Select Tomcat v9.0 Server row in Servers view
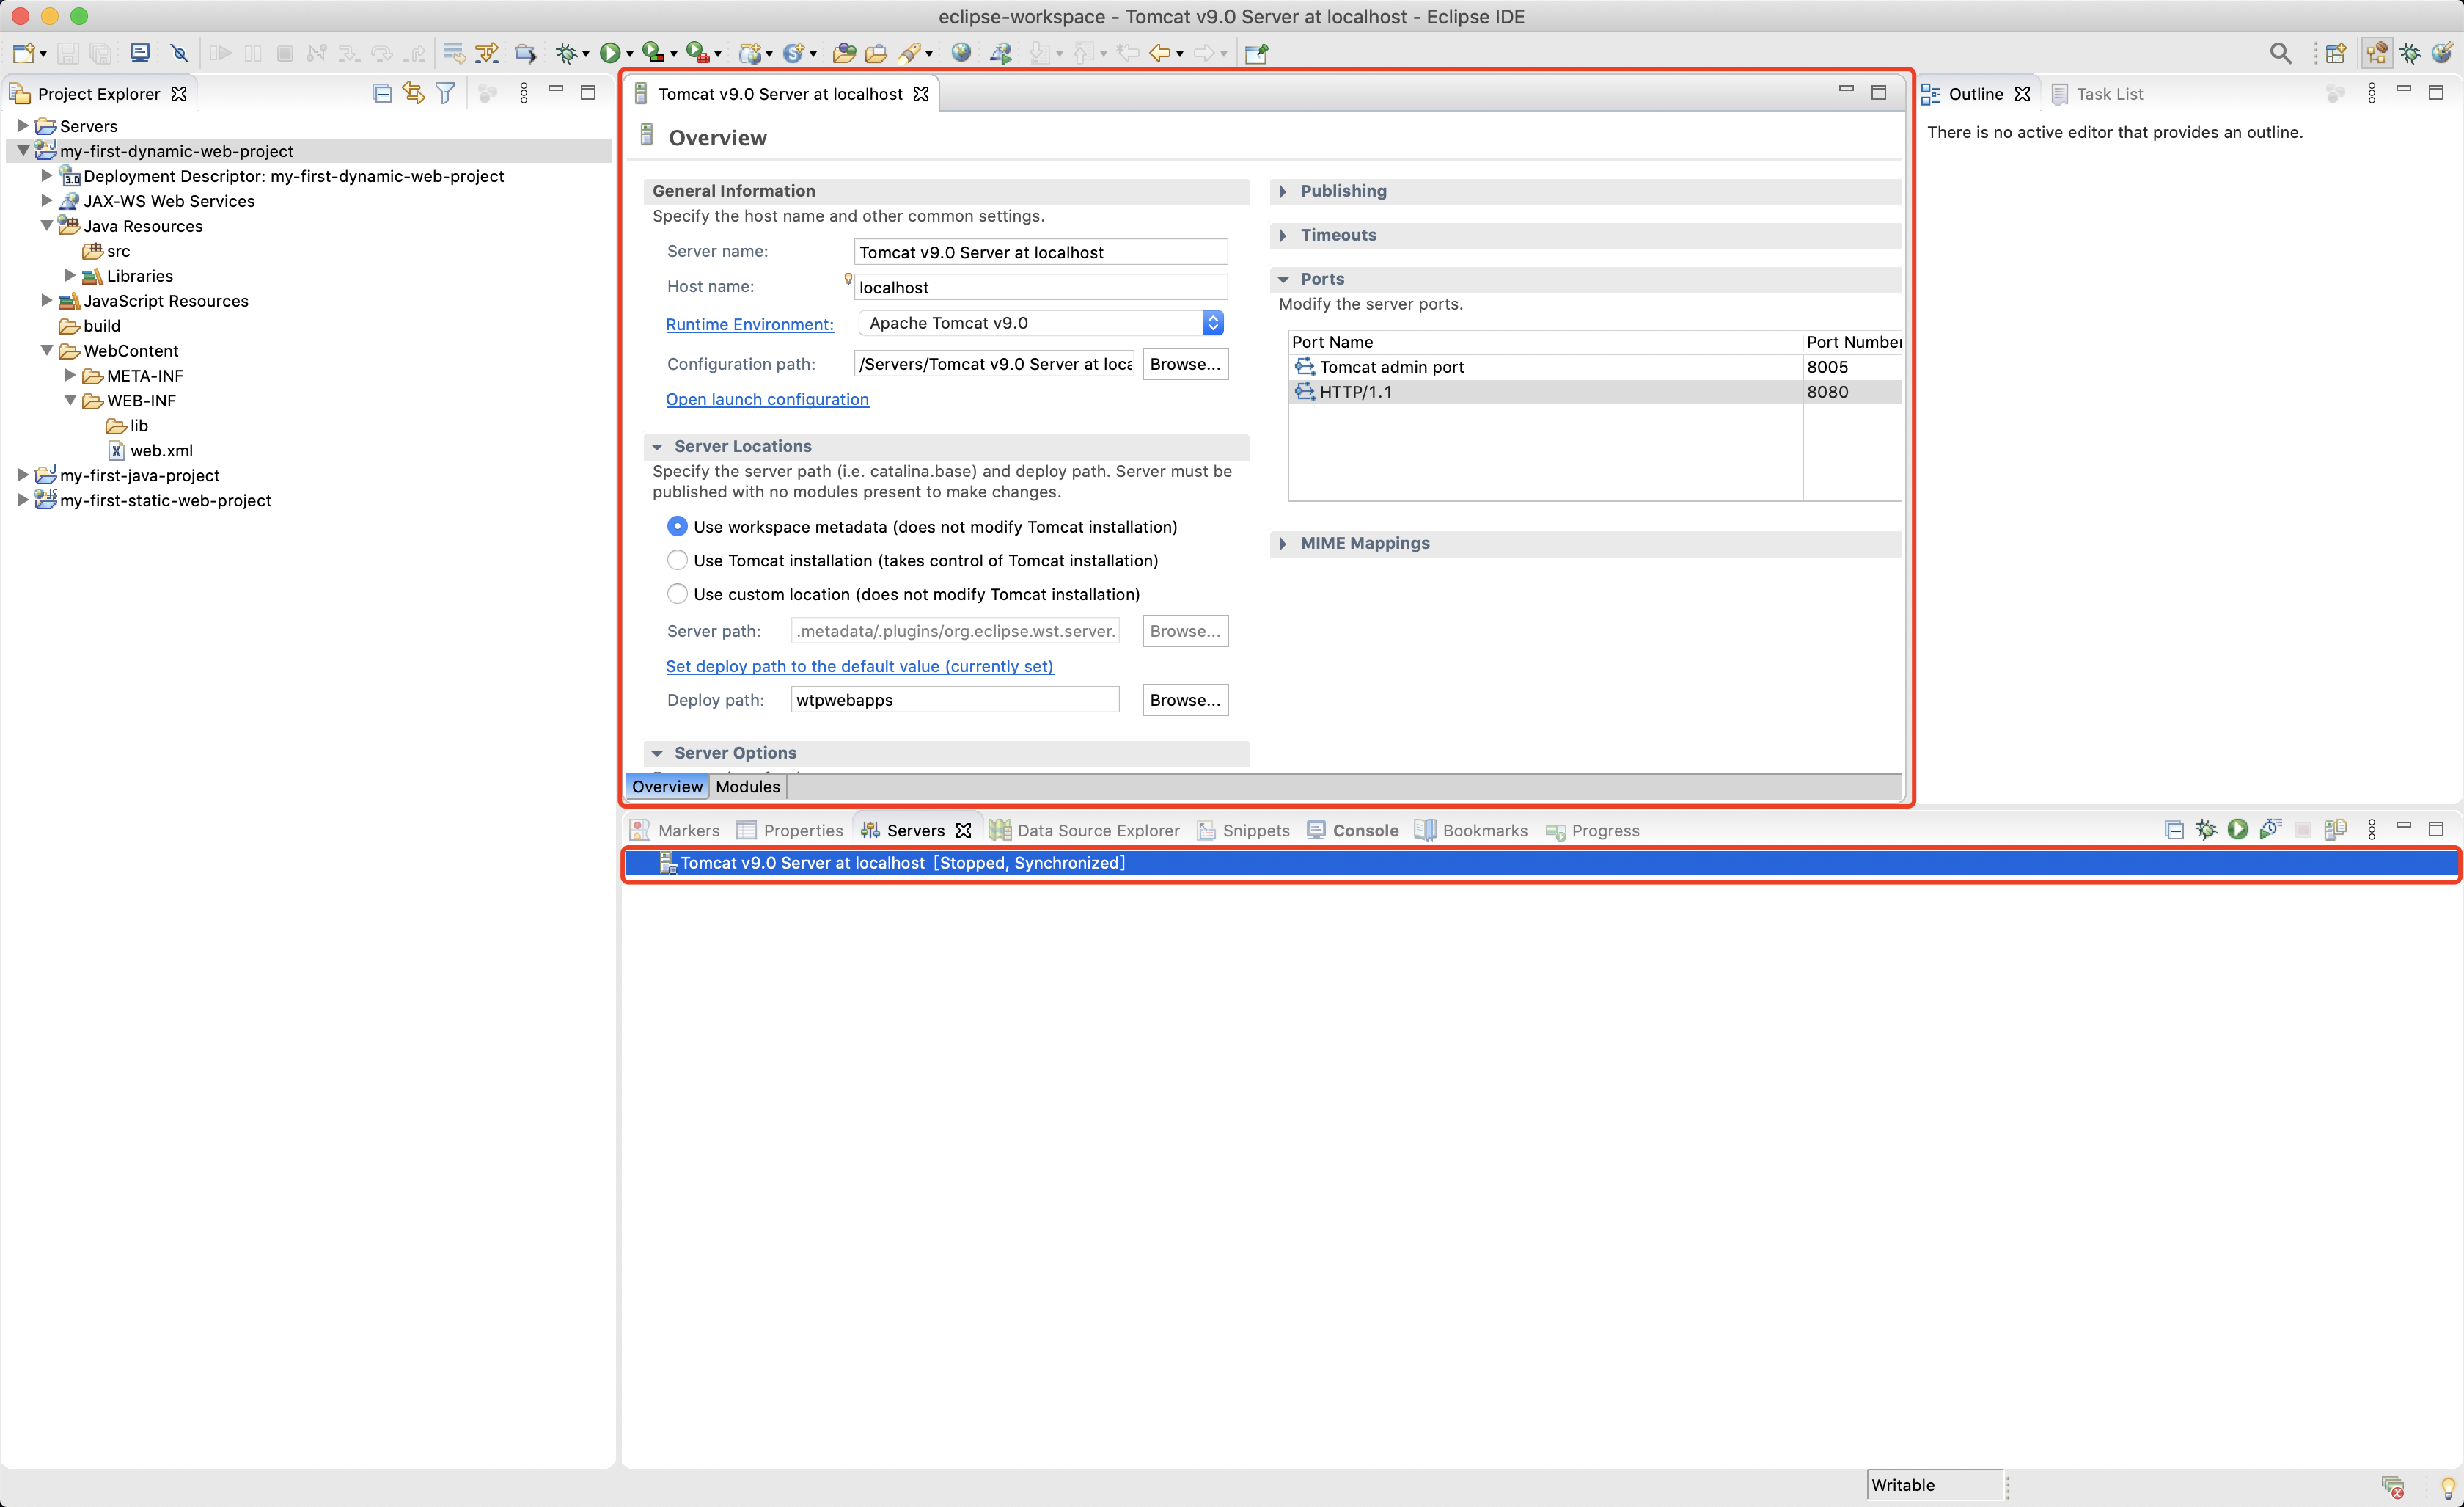Screen dimensions: 2464x1507 1540,864
